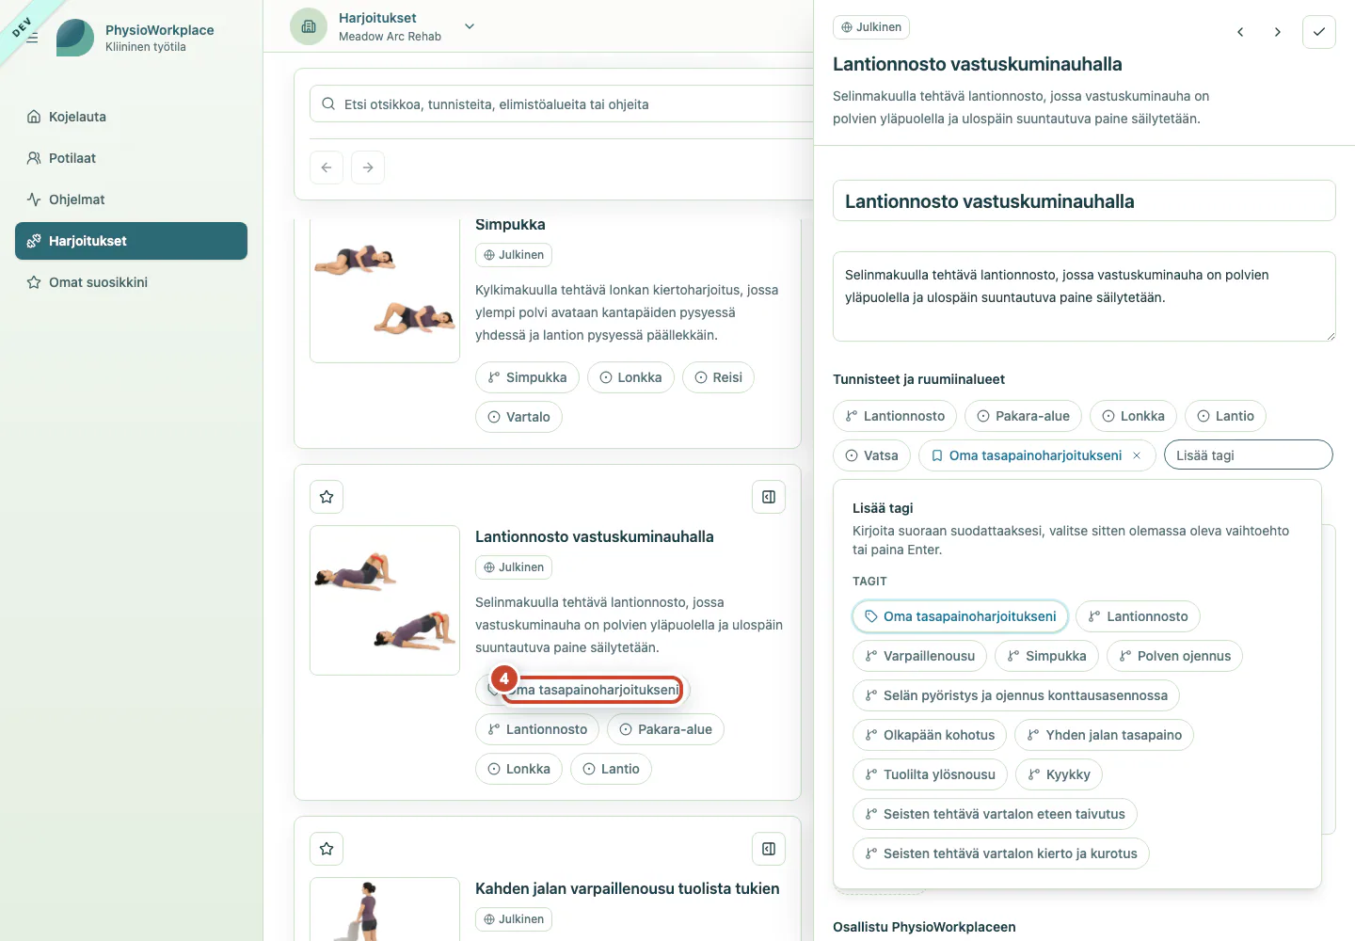Select the Kyykky tag suggestion

[x=1059, y=774]
